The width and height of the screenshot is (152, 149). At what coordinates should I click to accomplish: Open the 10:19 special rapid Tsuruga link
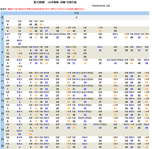pyautogui.click(x=46, y=76)
